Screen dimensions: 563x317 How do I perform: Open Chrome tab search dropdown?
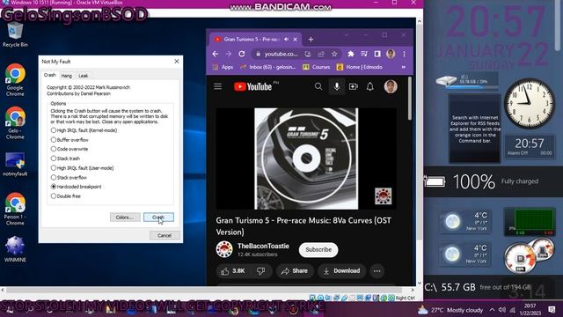coord(347,35)
